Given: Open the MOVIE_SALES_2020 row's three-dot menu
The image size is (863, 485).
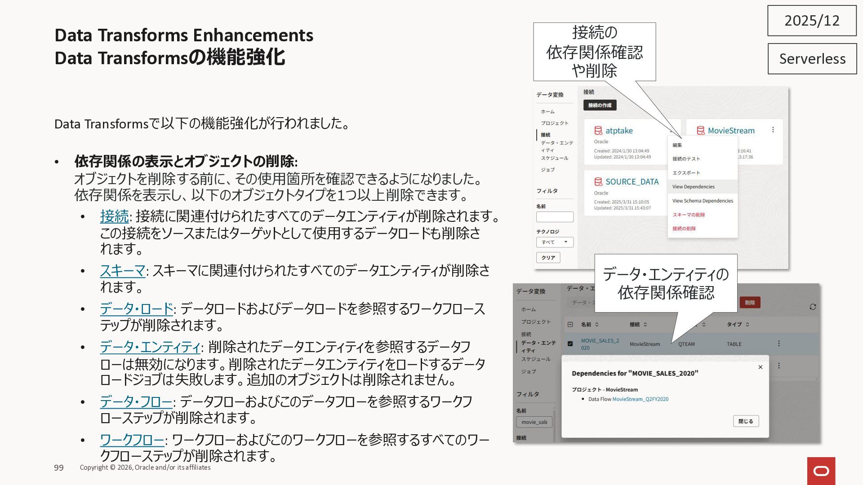Looking at the screenshot, I should [x=778, y=344].
